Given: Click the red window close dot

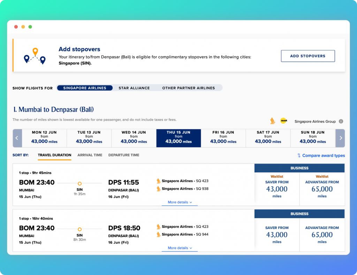Looking at the screenshot, I should coord(16,27).
